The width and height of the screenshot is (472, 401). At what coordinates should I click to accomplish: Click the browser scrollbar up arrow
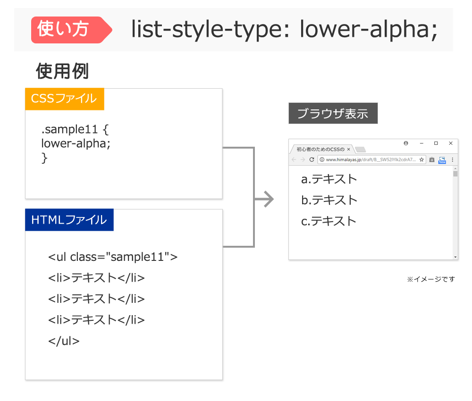455,168
